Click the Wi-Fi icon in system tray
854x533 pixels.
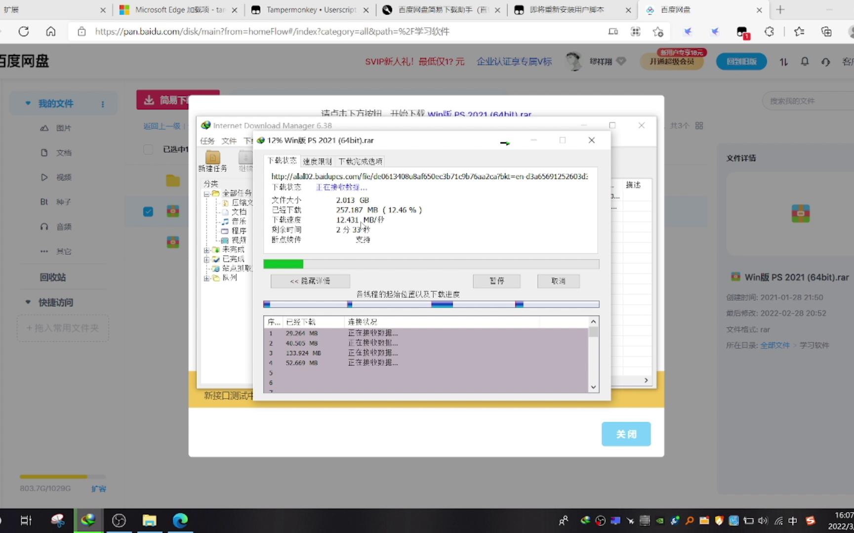click(778, 520)
